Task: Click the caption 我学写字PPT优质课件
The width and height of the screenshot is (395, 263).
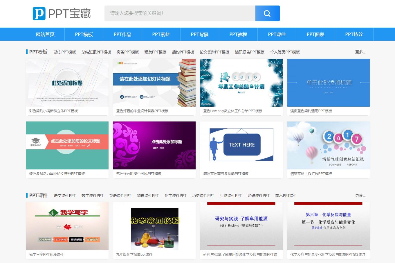Action: tap(46, 255)
